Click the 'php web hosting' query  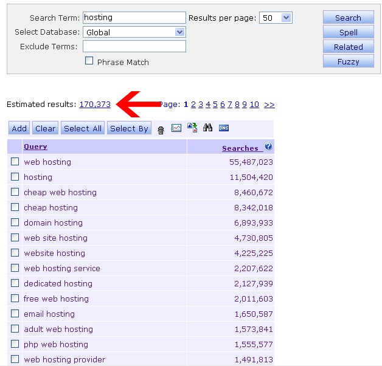(x=56, y=344)
